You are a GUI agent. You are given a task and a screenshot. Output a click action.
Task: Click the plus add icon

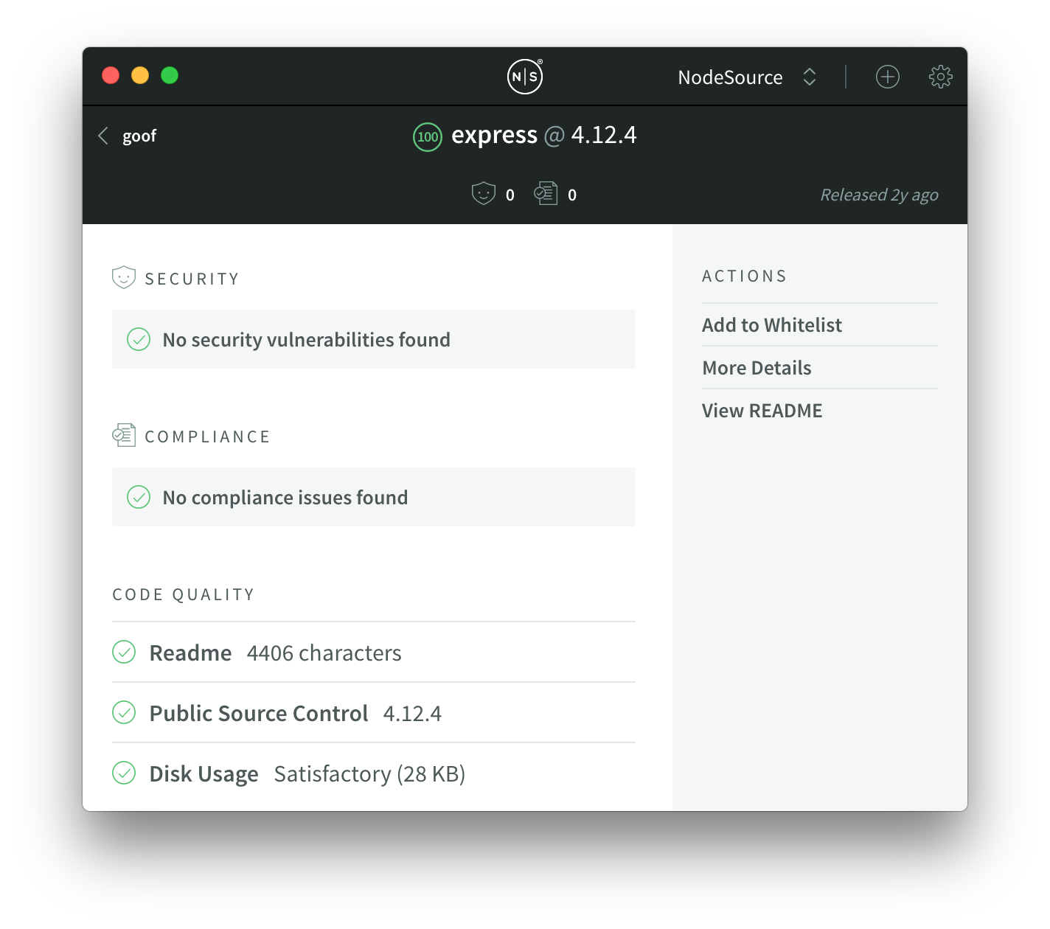coord(887,77)
